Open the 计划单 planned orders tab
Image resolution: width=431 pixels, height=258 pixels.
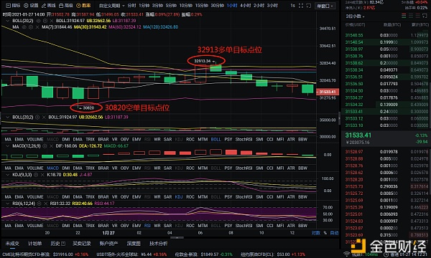pos(35,244)
